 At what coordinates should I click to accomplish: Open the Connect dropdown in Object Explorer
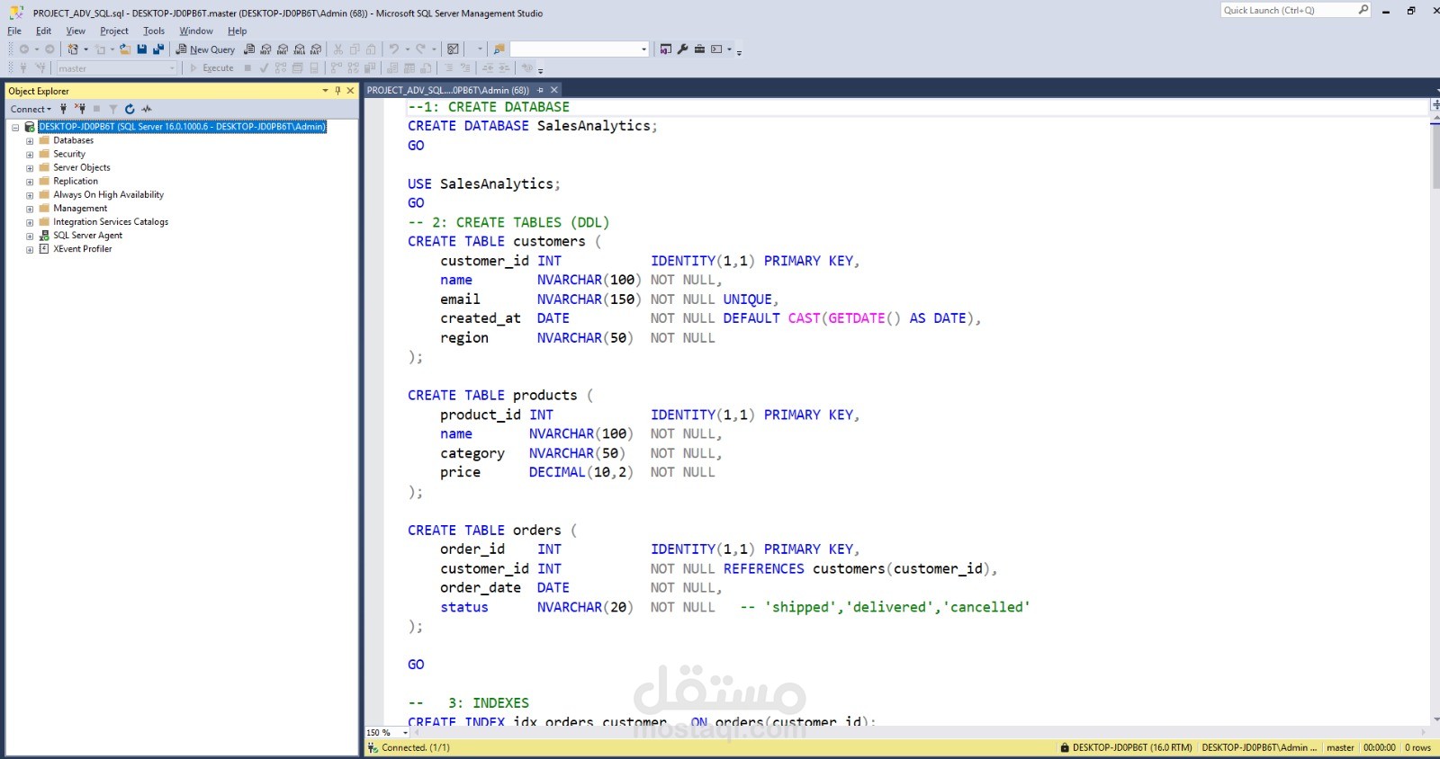coord(31,109)
